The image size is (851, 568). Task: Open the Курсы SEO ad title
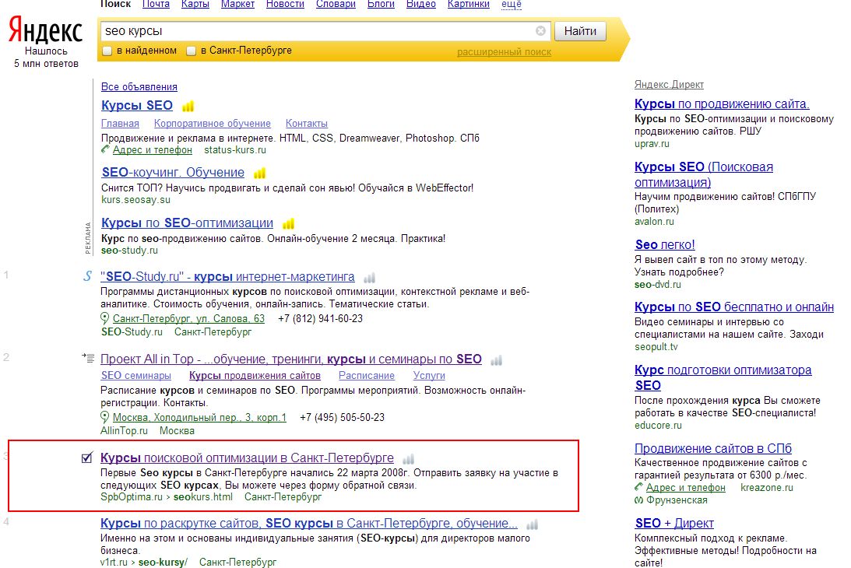pyautogui.click(x=137, y=105)
